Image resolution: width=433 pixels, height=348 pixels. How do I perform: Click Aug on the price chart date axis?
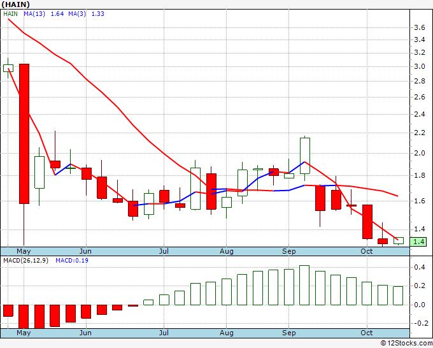[227, 251]
